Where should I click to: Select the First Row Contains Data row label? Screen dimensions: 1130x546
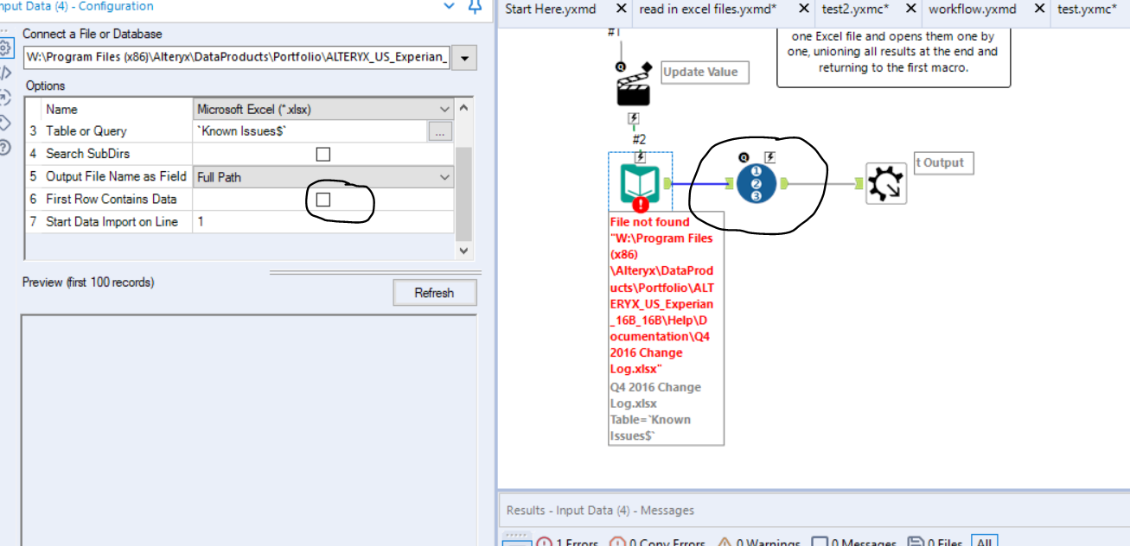pos(111,199)
